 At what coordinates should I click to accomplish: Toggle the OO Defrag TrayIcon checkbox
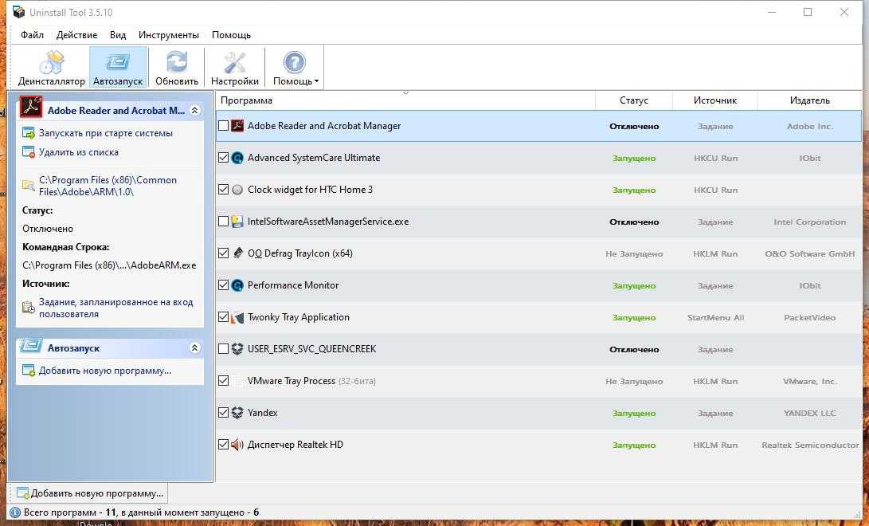click(223, 253)
